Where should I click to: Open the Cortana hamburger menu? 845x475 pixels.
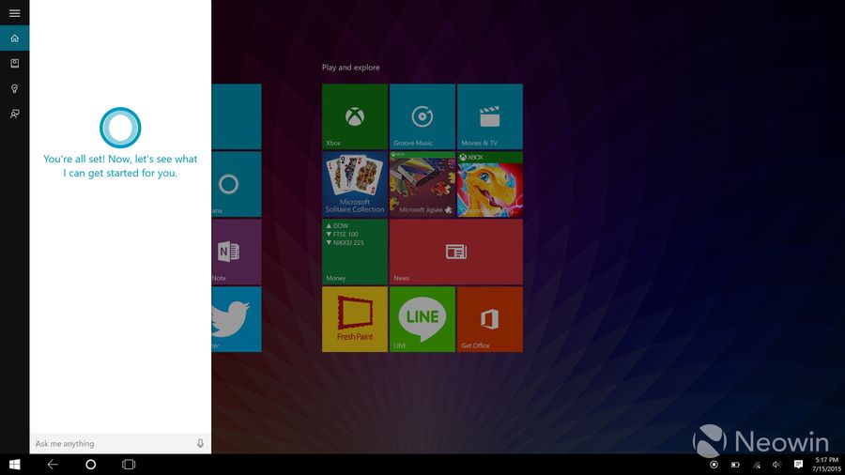(14, 13)
